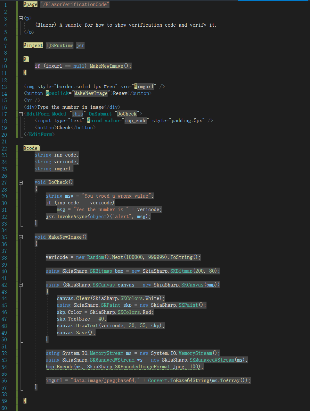Collapse the EditForm element on line 17
Image resolution: width=310 pixels, height=411 pixels.
20,114
